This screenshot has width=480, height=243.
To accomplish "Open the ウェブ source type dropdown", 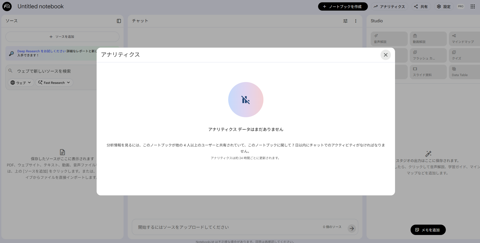I will (21, 83).
